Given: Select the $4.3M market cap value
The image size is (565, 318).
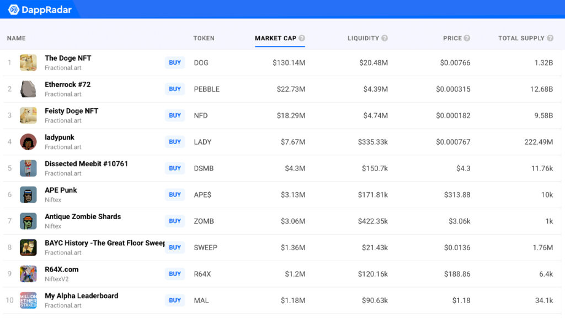Looking at the screenshot, I should click(x=295, y=168).
